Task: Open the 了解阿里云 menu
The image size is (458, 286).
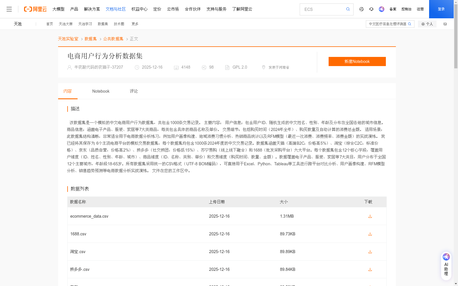Action: 242,9
